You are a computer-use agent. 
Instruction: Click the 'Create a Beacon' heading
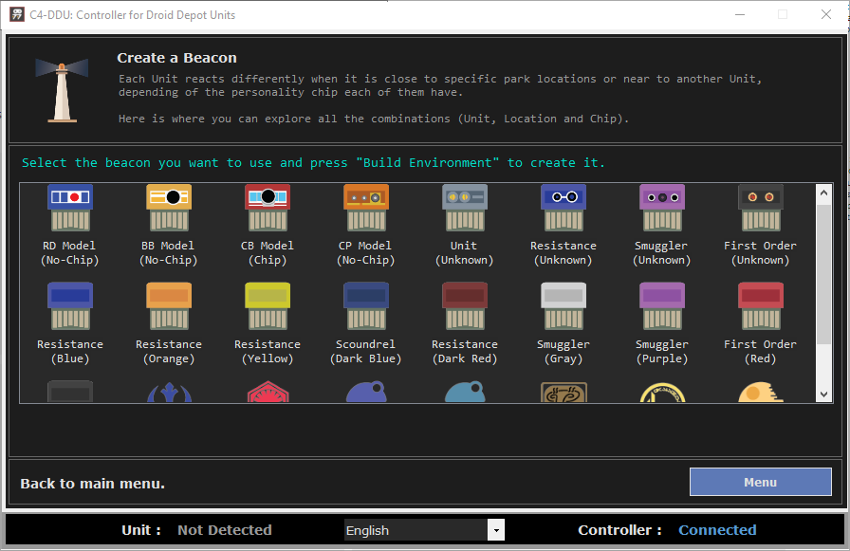click(176, 58)
